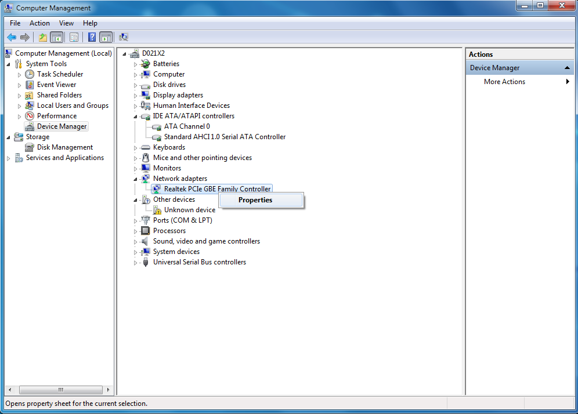Image resolution: width=578 pixels, height=414 pixels.
Task: Collapse the IDE ATA/ATAPI controllers node
Action: tap(135, 117)
